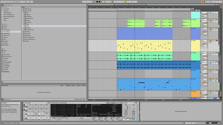This screenshot has height=125, width=223.
Task: Click the Tap tempo button
Action: coord(10,2)
